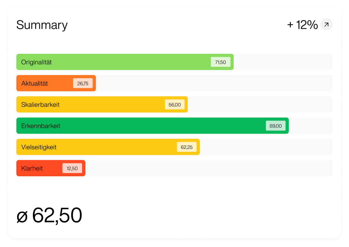This screenshot has height=247, width=349.
Task: Select the Originalität bar label
Action: click(36, 62)
